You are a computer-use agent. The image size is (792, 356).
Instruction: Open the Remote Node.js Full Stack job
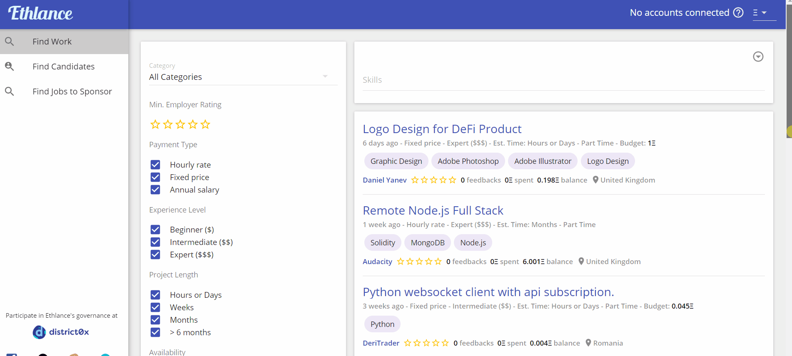click(x=433, y=210)
